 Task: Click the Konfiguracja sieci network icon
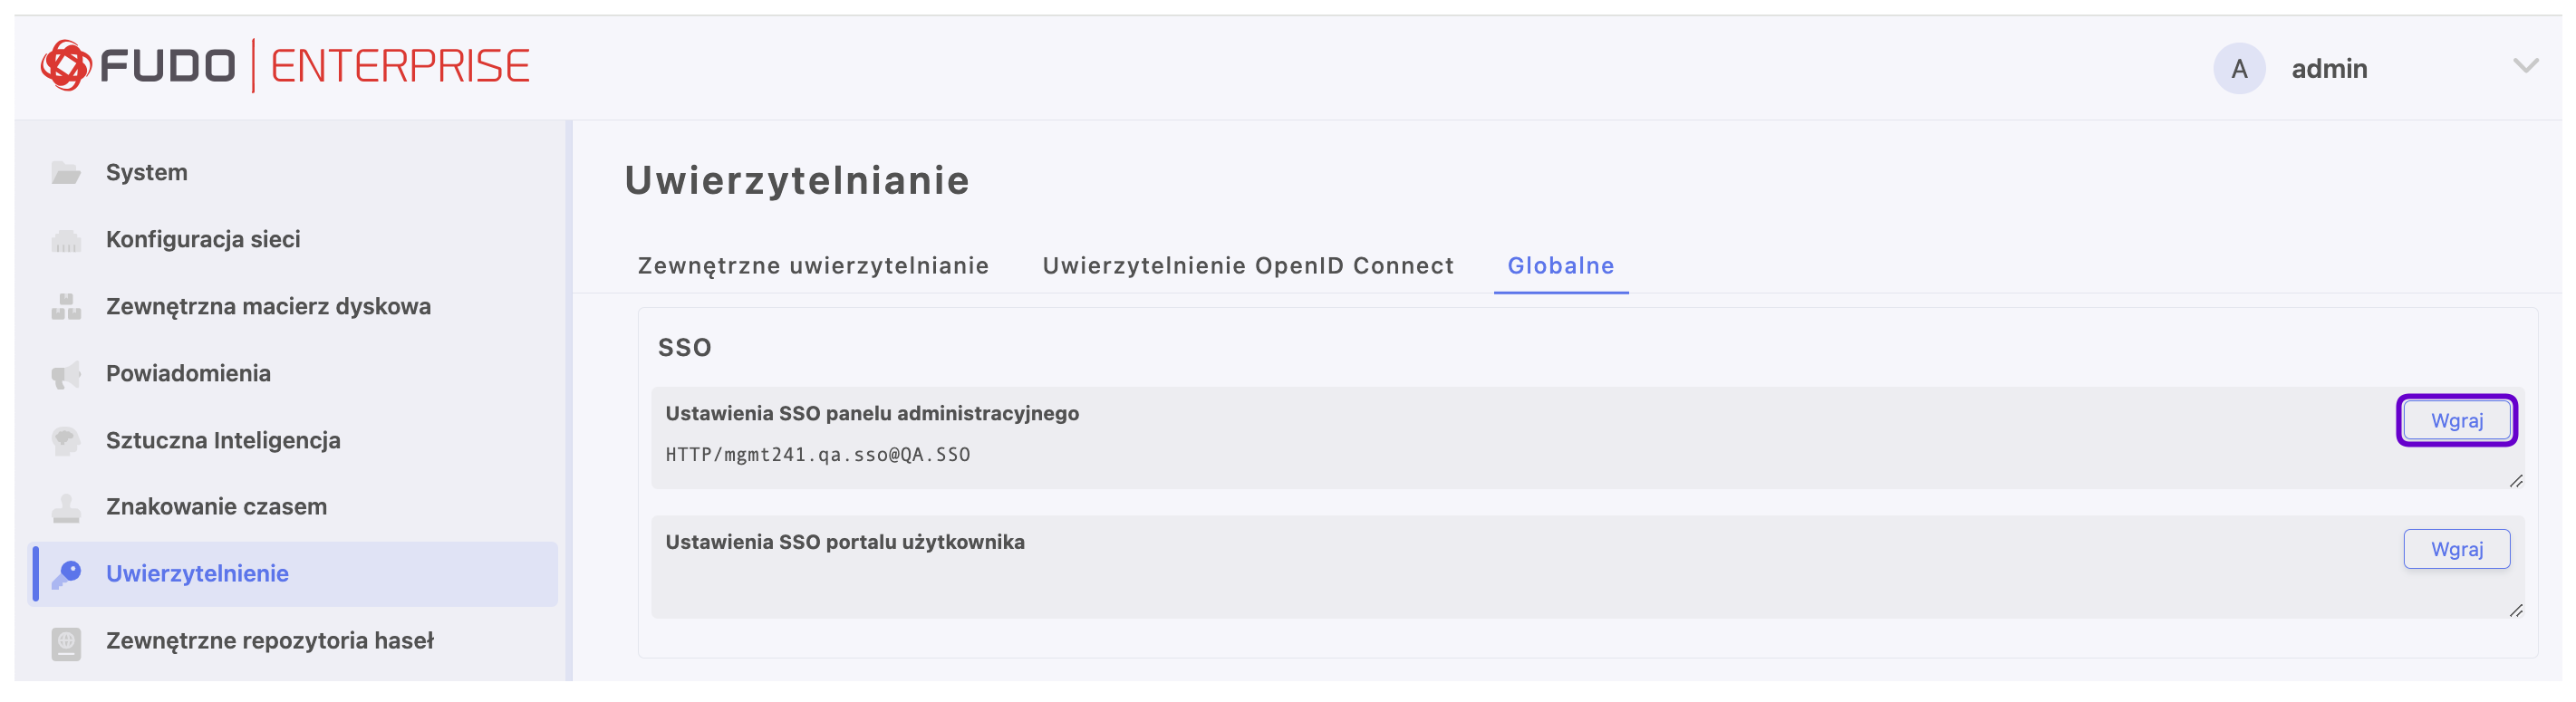pyautogui.click(x=66, y=240)
